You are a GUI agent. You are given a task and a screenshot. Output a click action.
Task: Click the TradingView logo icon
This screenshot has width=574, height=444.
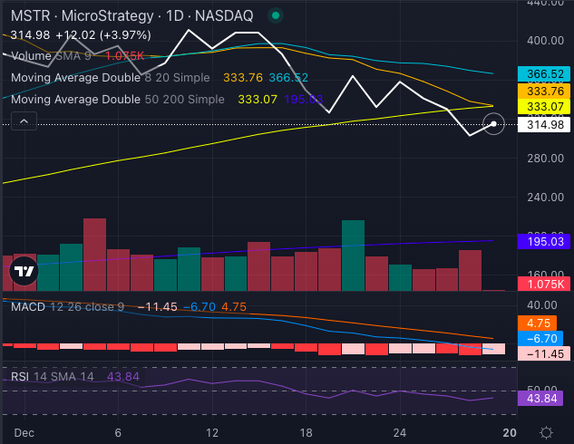tap(24, 270)
